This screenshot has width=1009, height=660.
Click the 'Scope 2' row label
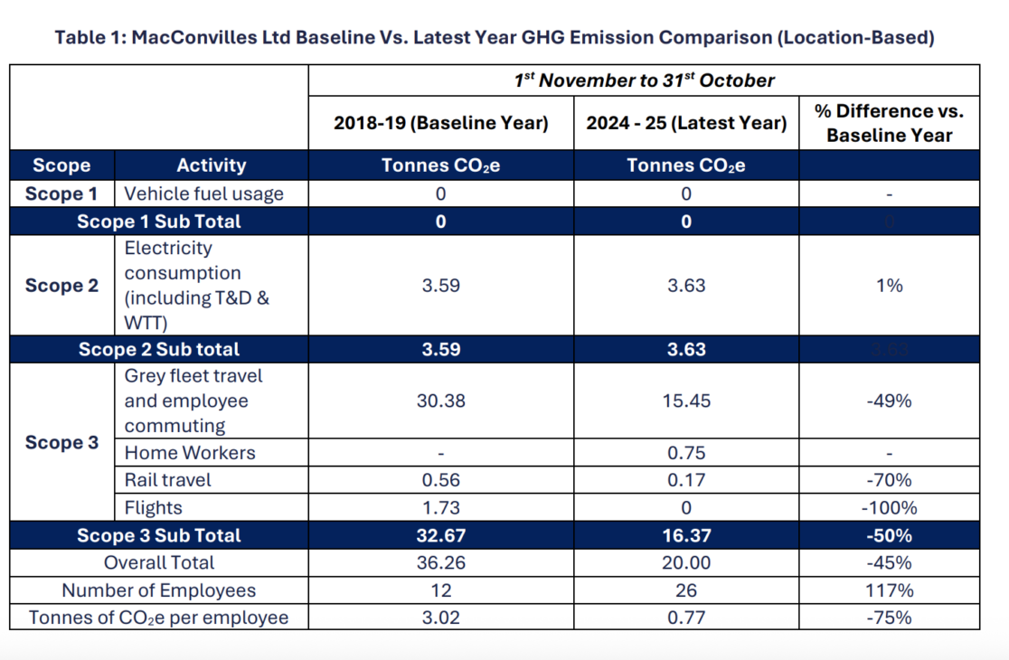61,285
